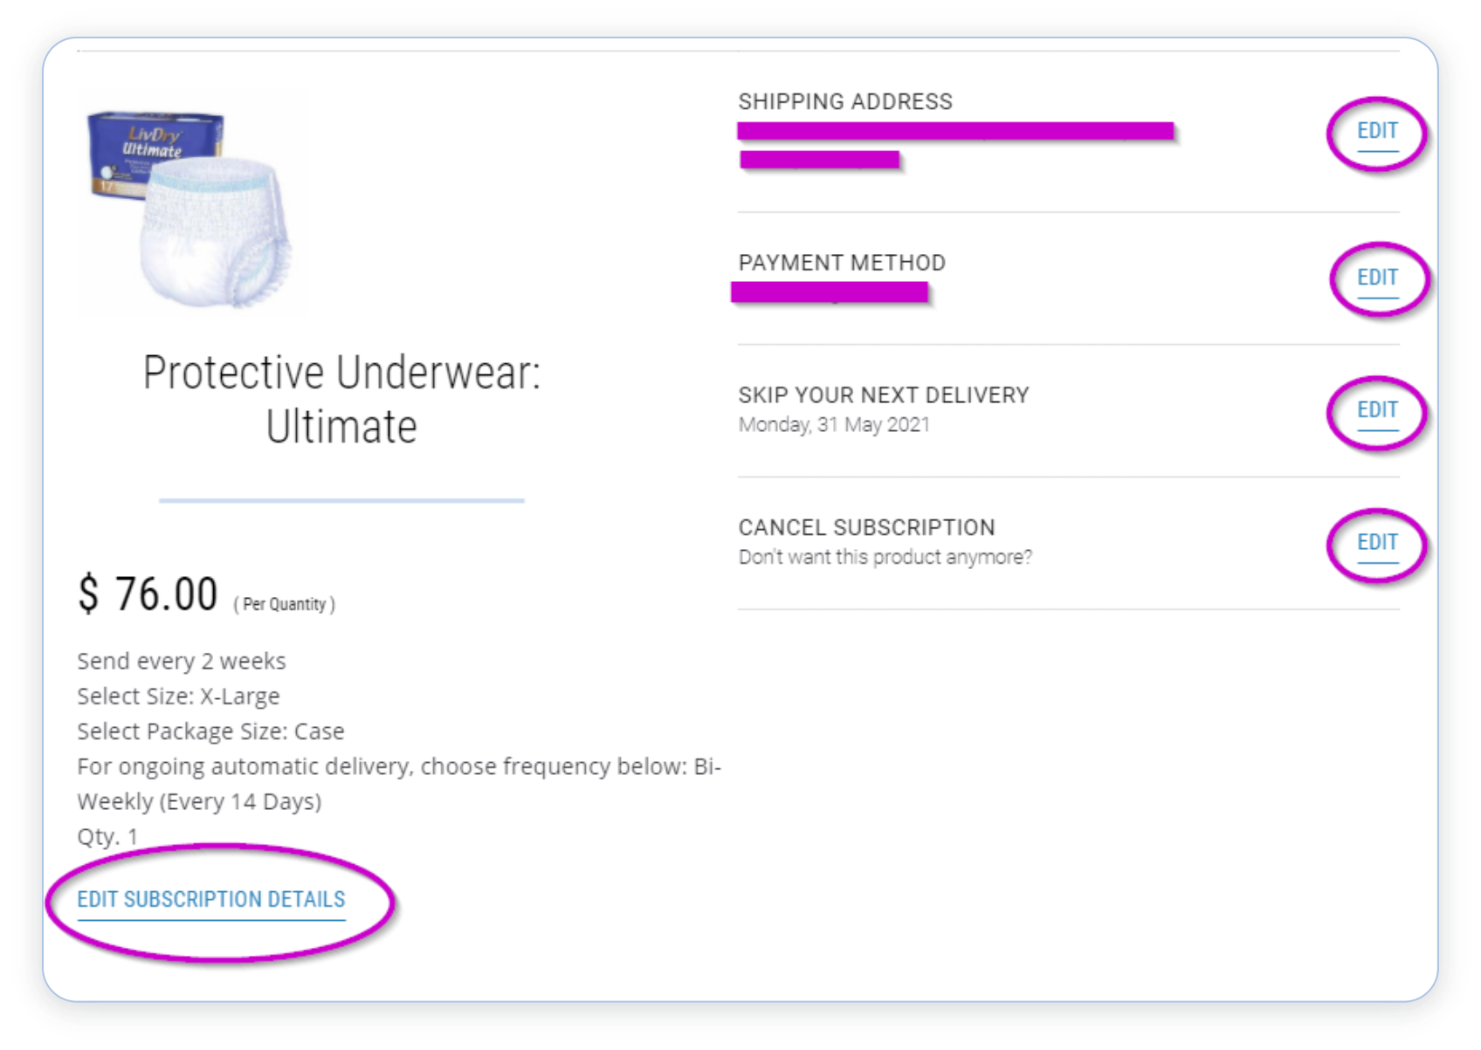
Task: Select the Shipping Address heading
Action: (844, 102)
